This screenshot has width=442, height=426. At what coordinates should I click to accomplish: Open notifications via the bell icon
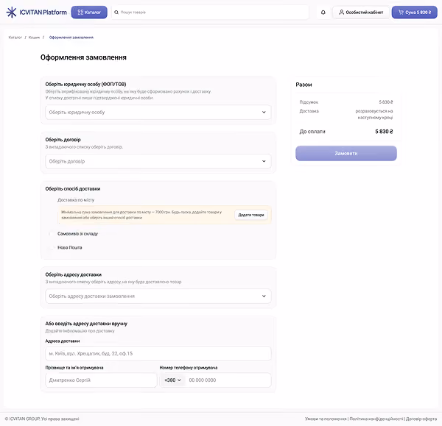tap(323, 13)
